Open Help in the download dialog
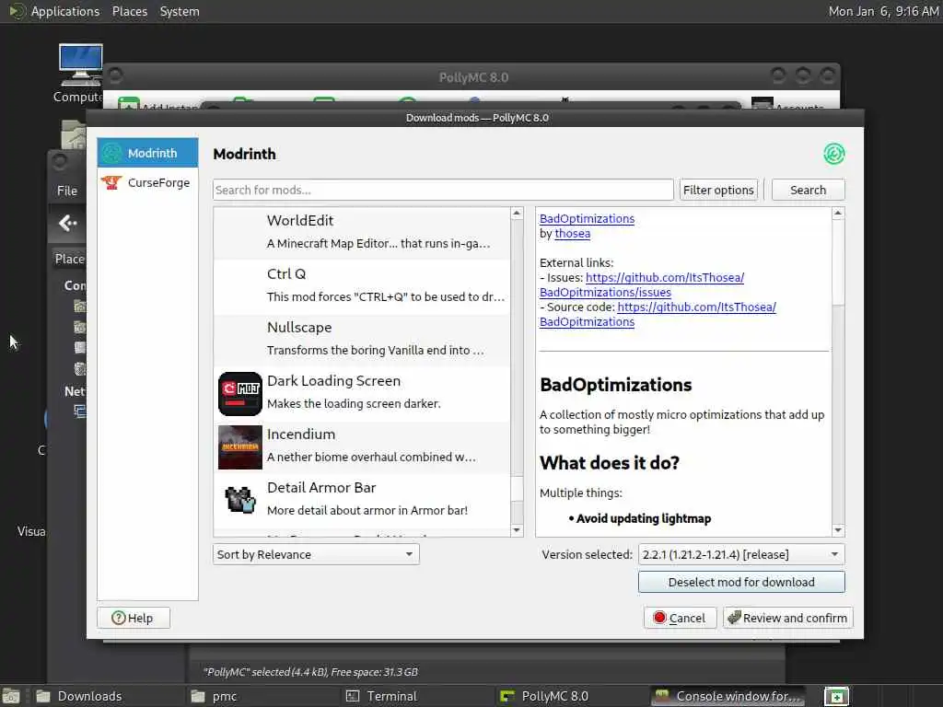This screenshot has width=943, height=707. (133, 618)
